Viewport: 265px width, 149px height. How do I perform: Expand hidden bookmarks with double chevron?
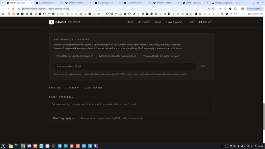click(243, 14)
